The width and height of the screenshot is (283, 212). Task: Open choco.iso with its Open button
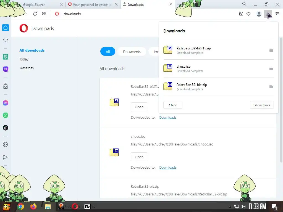point(139,157)
